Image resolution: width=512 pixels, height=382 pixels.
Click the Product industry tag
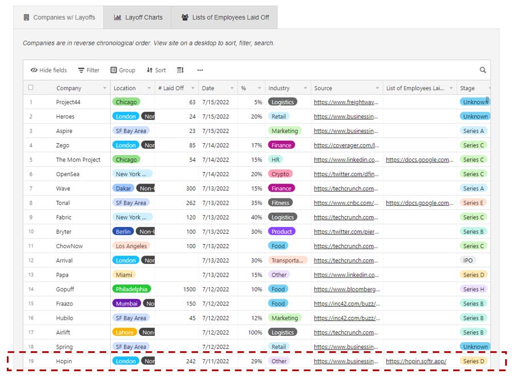(281, 231)
